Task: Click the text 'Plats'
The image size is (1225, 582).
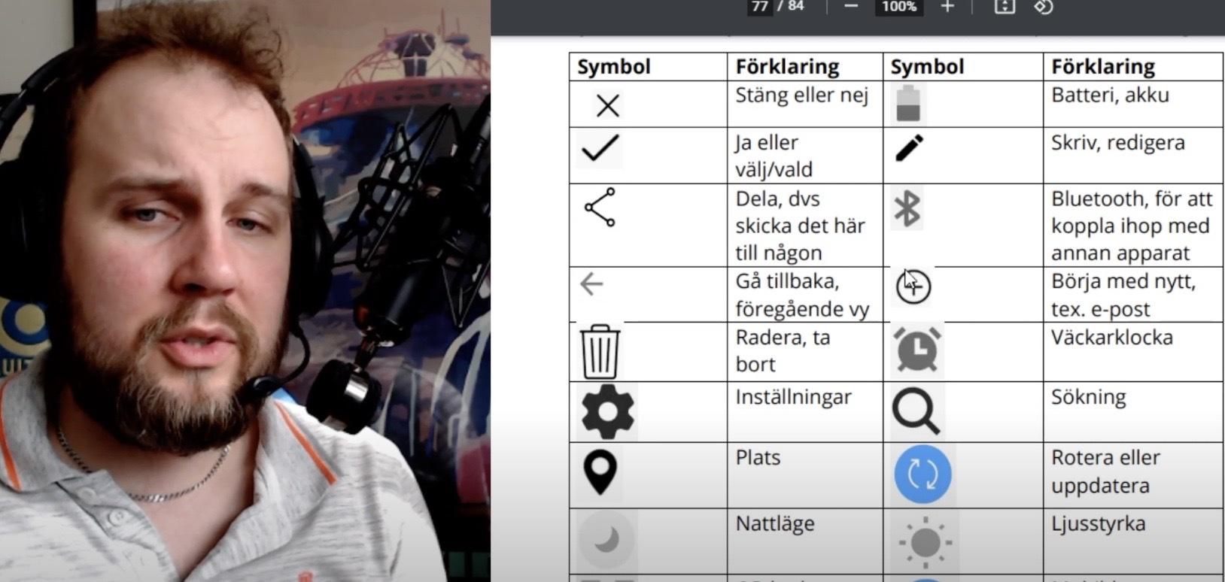Action: [758, 457]
